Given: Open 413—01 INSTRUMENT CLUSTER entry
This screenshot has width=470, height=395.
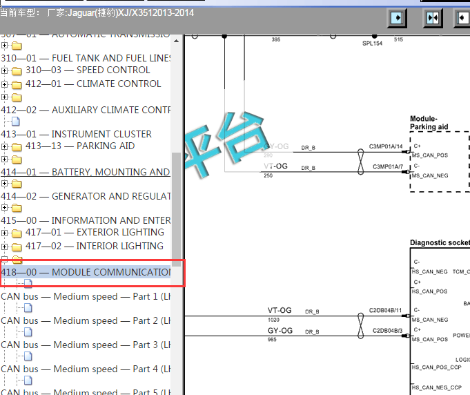Looking at the screenshot, I should 76,134.
